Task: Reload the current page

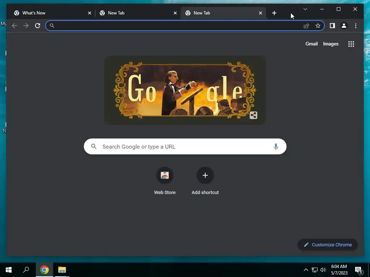Action: click(38, 26)
